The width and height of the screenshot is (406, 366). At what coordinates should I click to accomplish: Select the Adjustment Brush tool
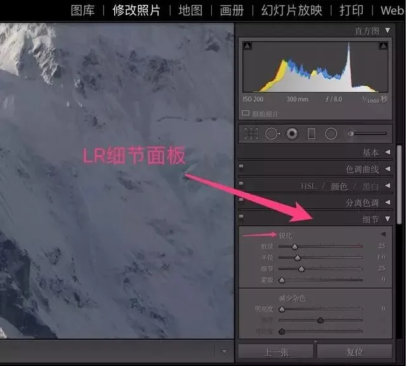click(x=367, y=134)
